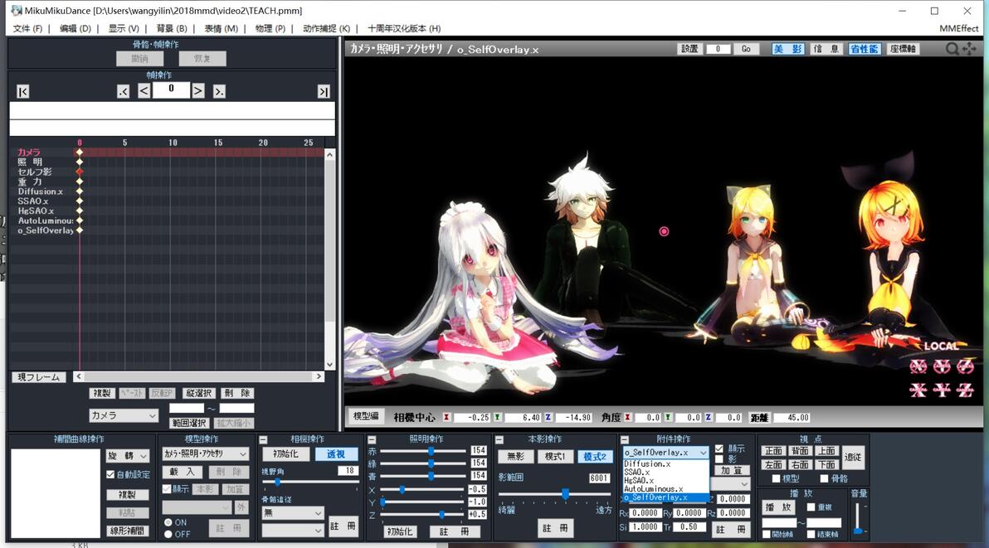Open the 表情 (M) menu

[222, 28]
